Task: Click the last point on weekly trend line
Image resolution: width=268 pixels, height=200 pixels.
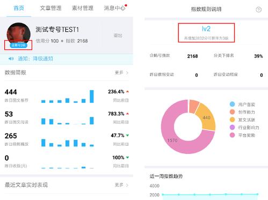Action: 257,194
